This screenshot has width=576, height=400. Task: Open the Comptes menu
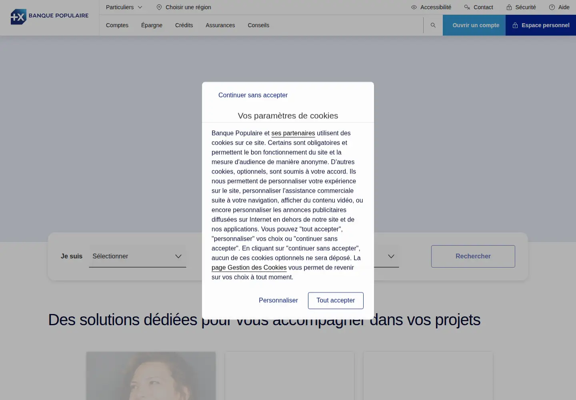117,25
